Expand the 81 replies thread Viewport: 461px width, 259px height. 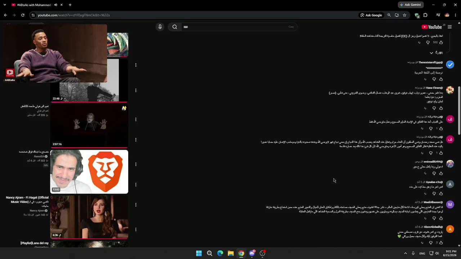pyautogui.click(x=436, y=53)
